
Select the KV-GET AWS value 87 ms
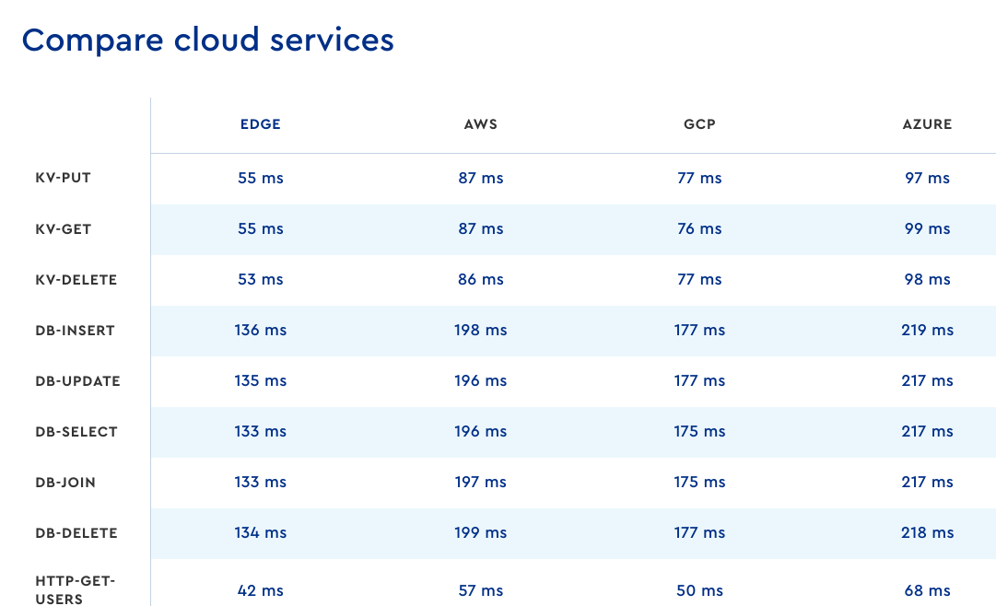tap(481, 228)
